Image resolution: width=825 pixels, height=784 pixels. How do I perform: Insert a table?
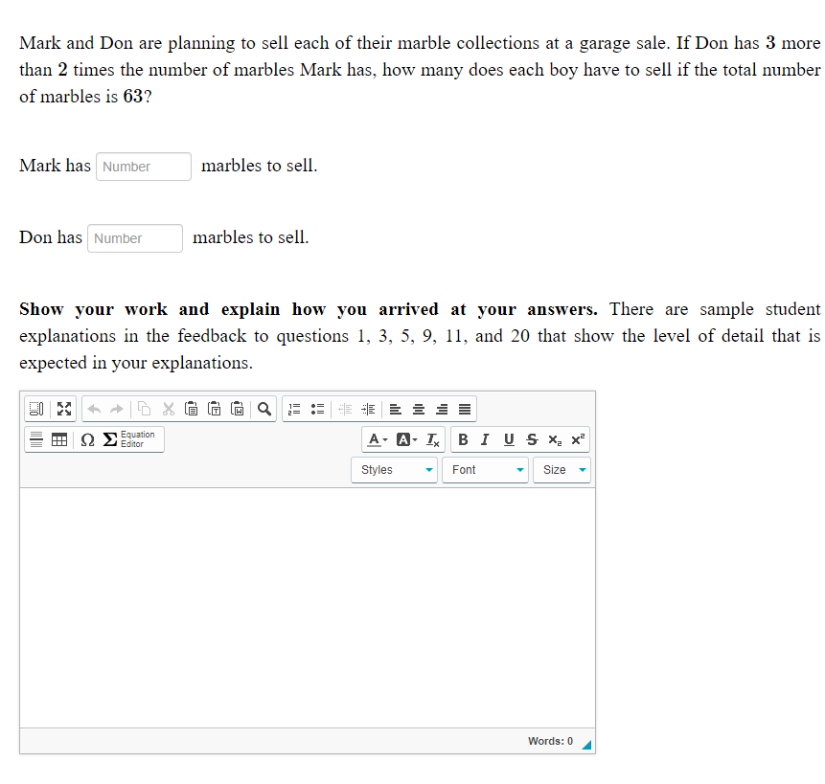[59, 439]
